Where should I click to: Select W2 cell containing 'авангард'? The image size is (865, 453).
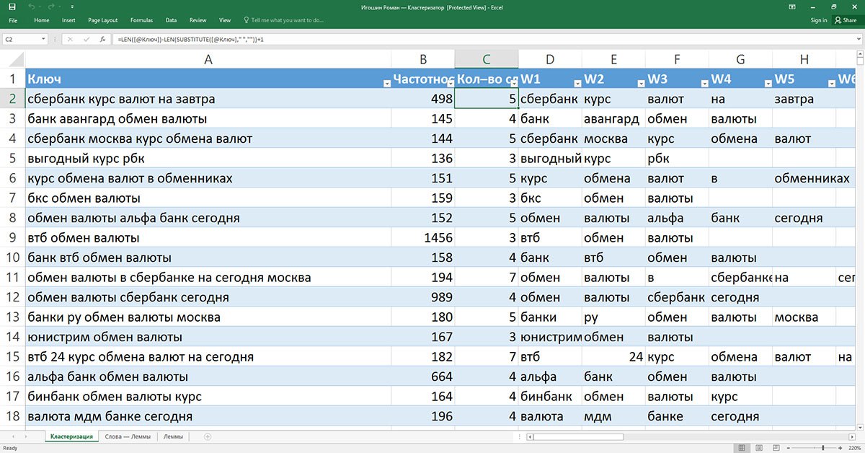[x=613, y=118]
